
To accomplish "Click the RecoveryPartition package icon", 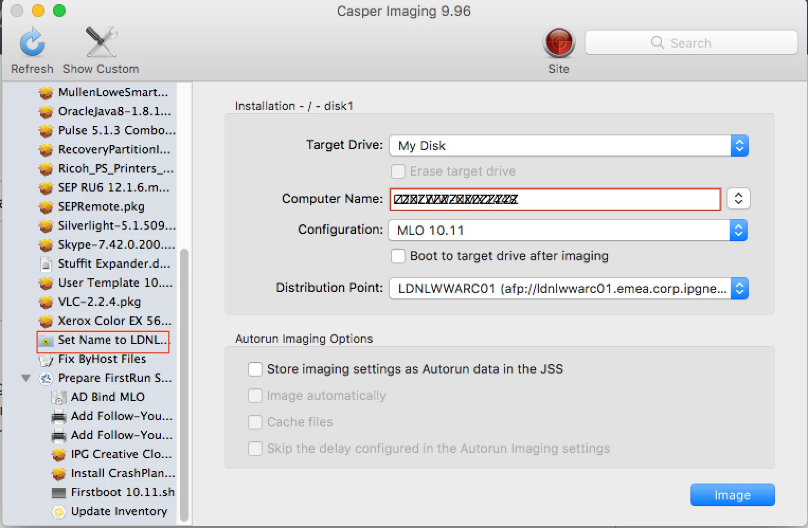I will tap(46, 150).
